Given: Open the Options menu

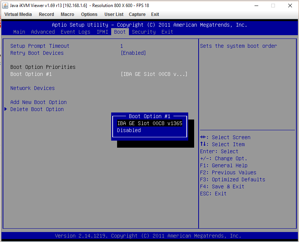Looking at the screenshot, I should coord(89,14).
